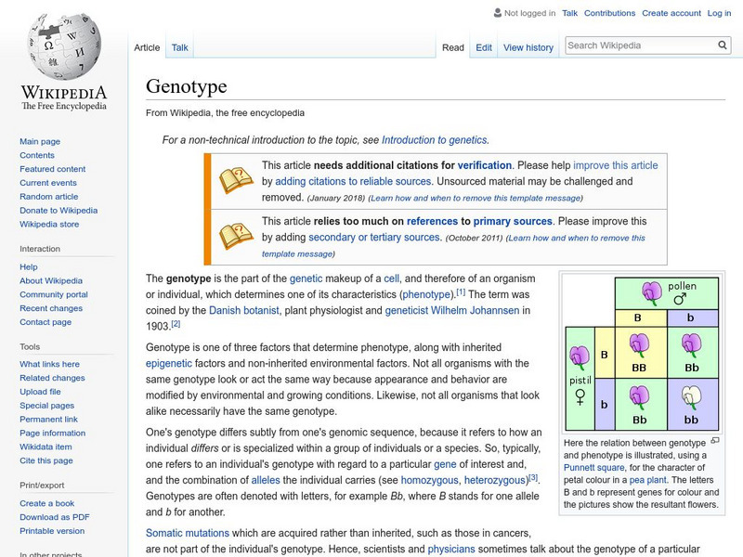Click primary sources link
The width and height of the screenshot is (743, 557).
tap(513, 221)
